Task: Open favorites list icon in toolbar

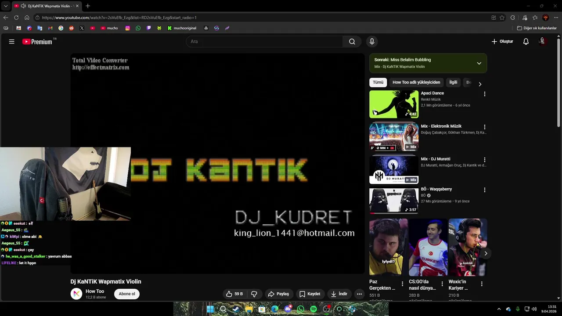Action: (x=535, y=18)
